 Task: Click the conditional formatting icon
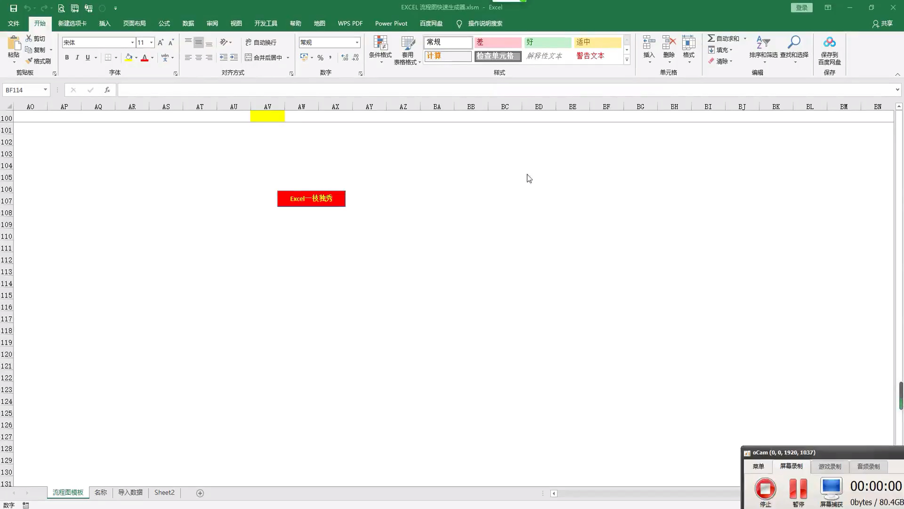click(380, 49)
